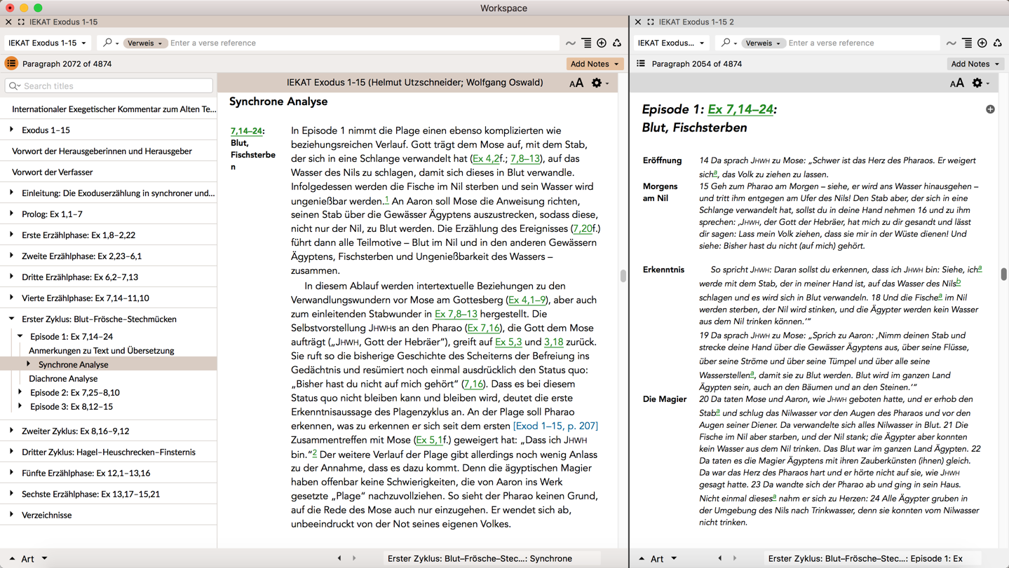Go to next section in left pane
The image size is (1009, 568).
click(354, 558)
